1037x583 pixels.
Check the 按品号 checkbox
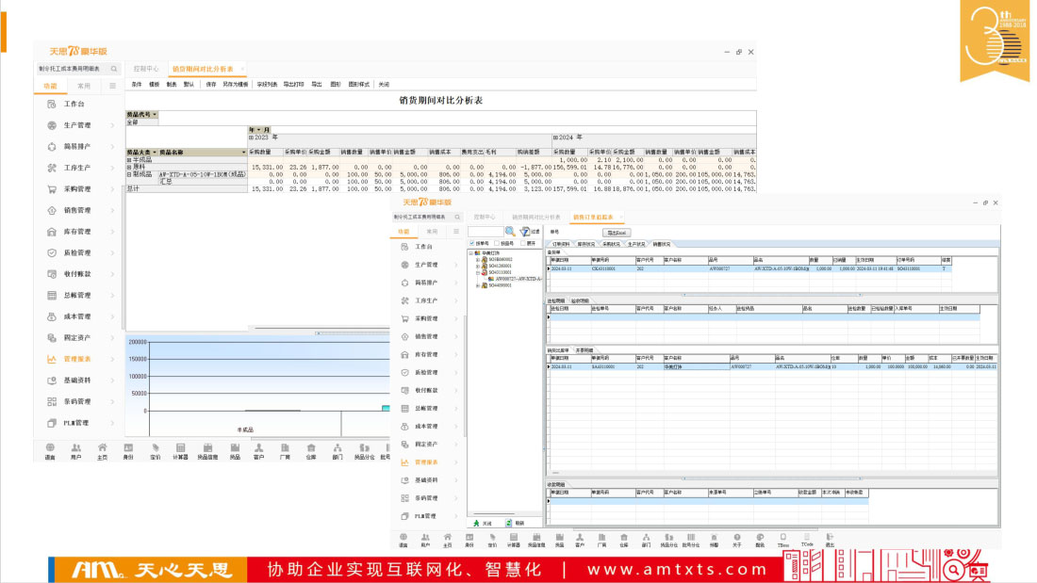[498, 243]
